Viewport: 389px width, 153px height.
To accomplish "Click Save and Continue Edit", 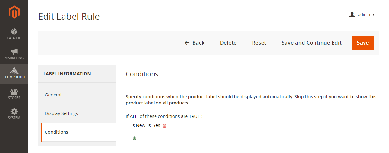I will pyautogui.click(x=312, y=43).
